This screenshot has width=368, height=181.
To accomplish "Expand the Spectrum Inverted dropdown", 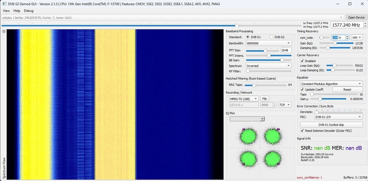I will (x=269, y=66).
